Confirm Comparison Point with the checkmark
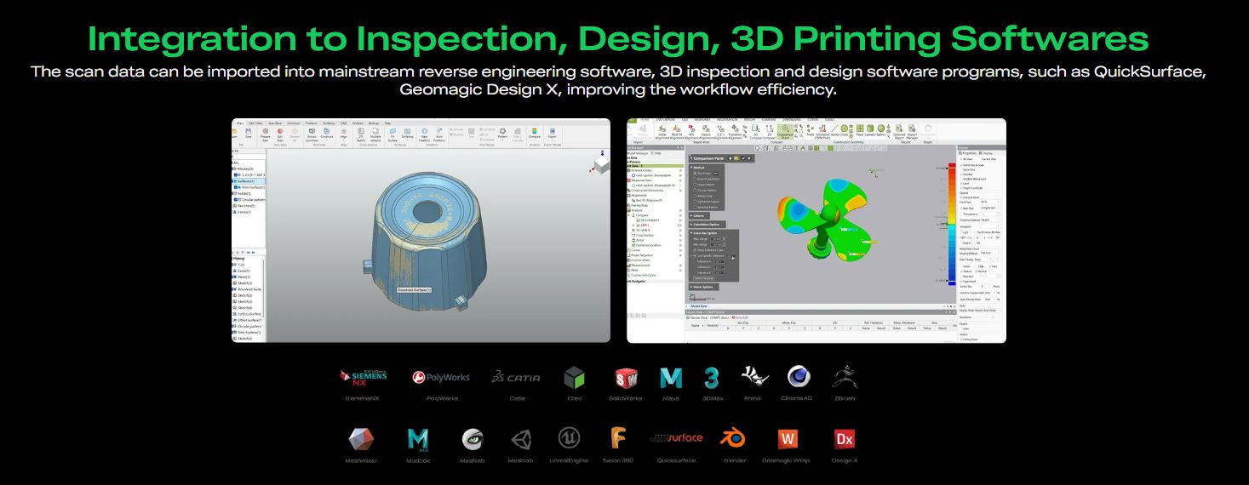 (743, 158)
